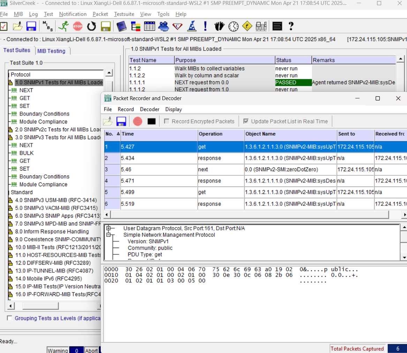This screenshot has height=353, width=407.
Task: Switch to the MIB Testing tab
Action: click(x=51, y=51)
